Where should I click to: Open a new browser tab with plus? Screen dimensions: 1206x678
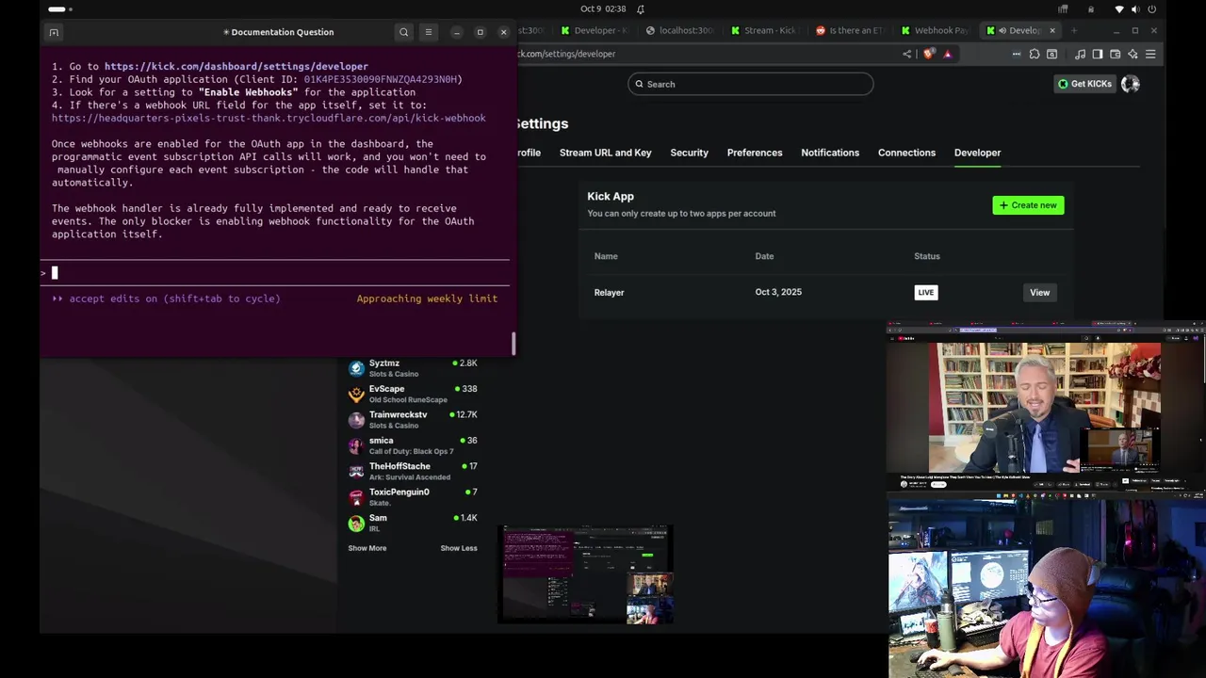1074,30
